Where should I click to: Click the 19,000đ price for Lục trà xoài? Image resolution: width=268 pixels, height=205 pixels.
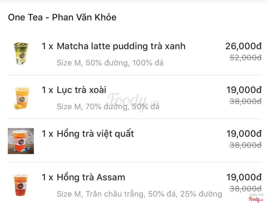click(244, 90)
